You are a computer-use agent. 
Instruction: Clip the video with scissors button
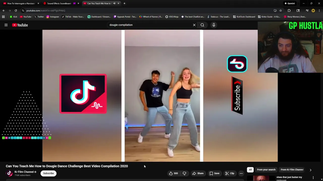(x=230, y=173)
